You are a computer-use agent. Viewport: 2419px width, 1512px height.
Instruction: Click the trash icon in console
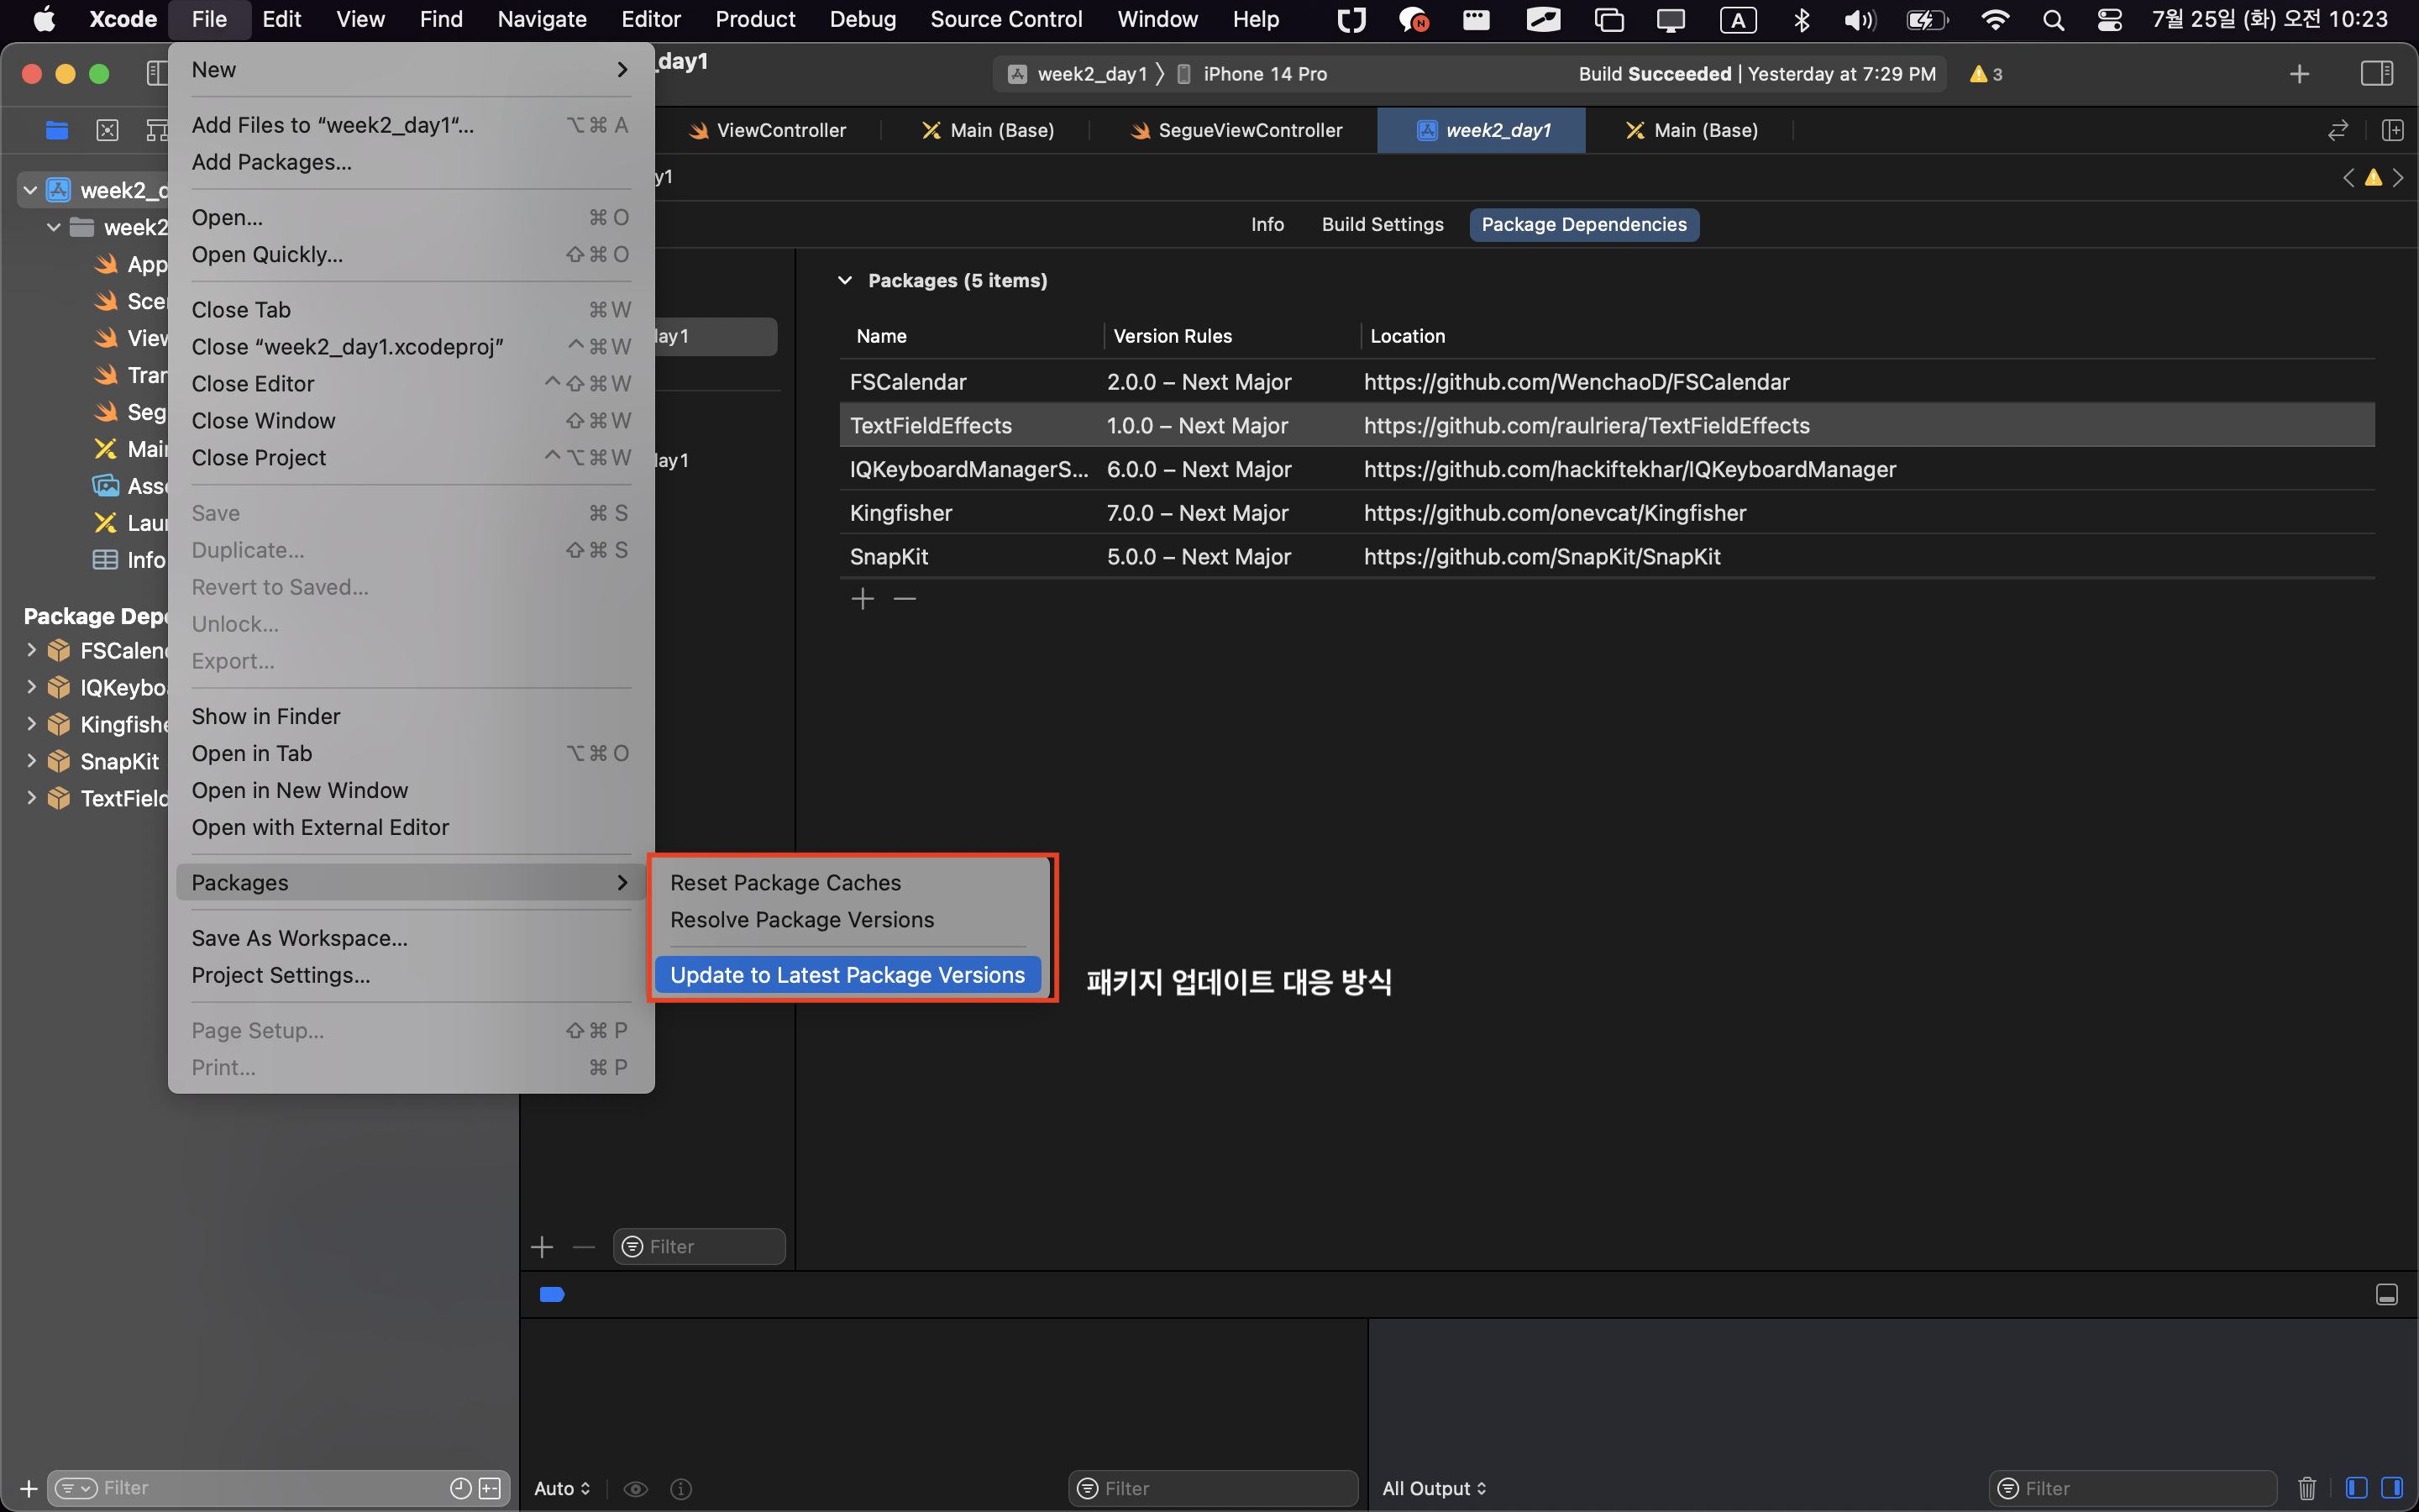tap(2307, 1488)
